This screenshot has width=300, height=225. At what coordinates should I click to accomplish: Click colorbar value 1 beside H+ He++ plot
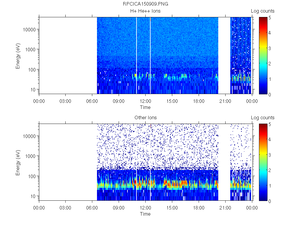pos(270,79)
